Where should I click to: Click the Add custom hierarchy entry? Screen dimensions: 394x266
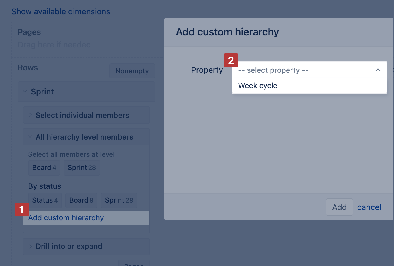click(x=66, y=217)
